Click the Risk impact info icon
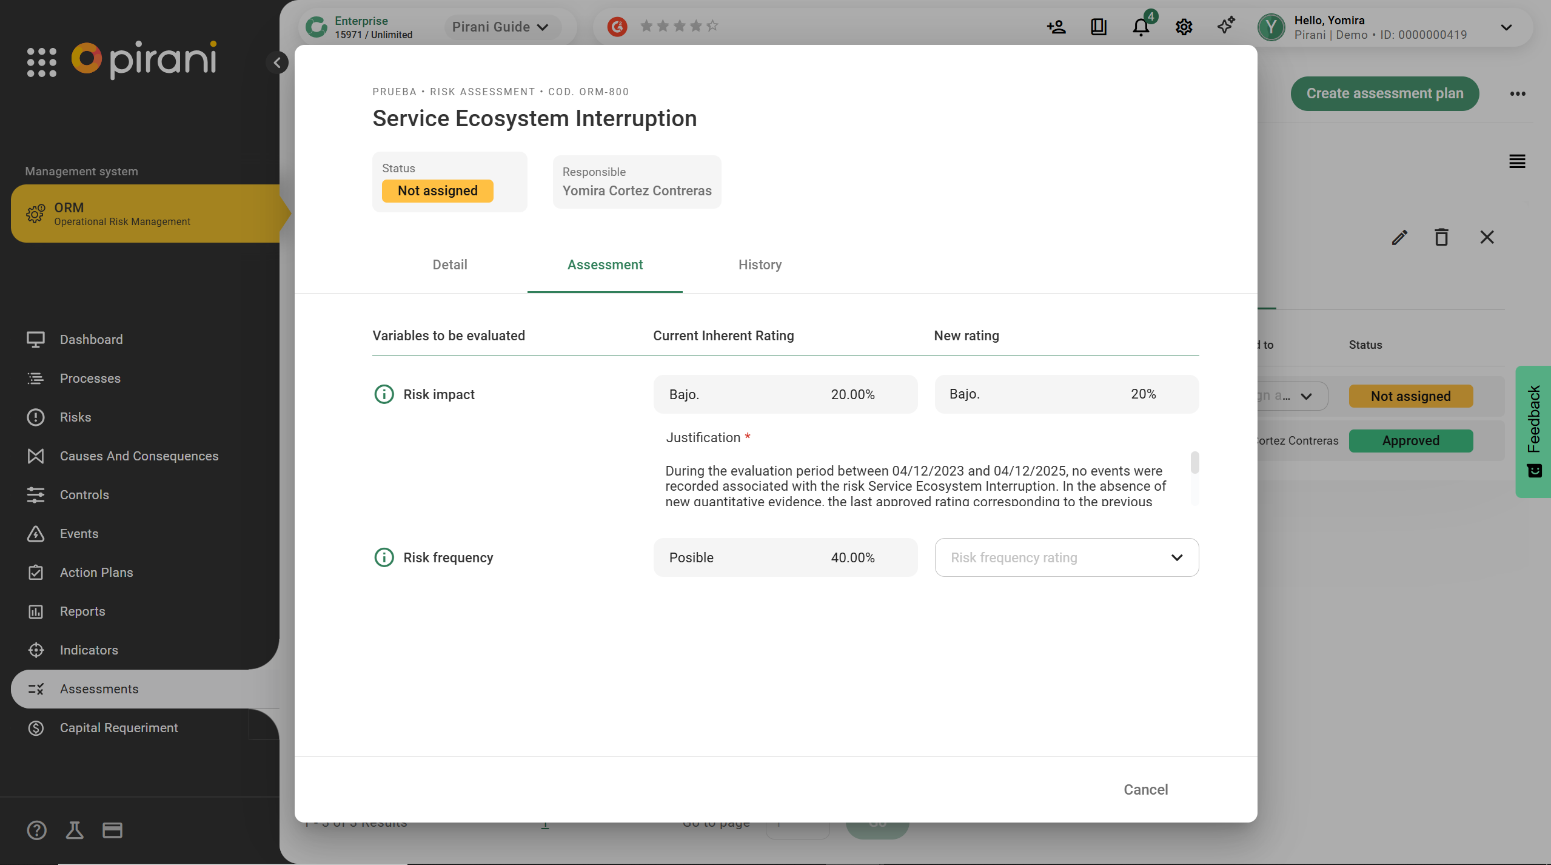Viewport: 1551px width, 865px height. pyautogui.click(x=384, y=394)
